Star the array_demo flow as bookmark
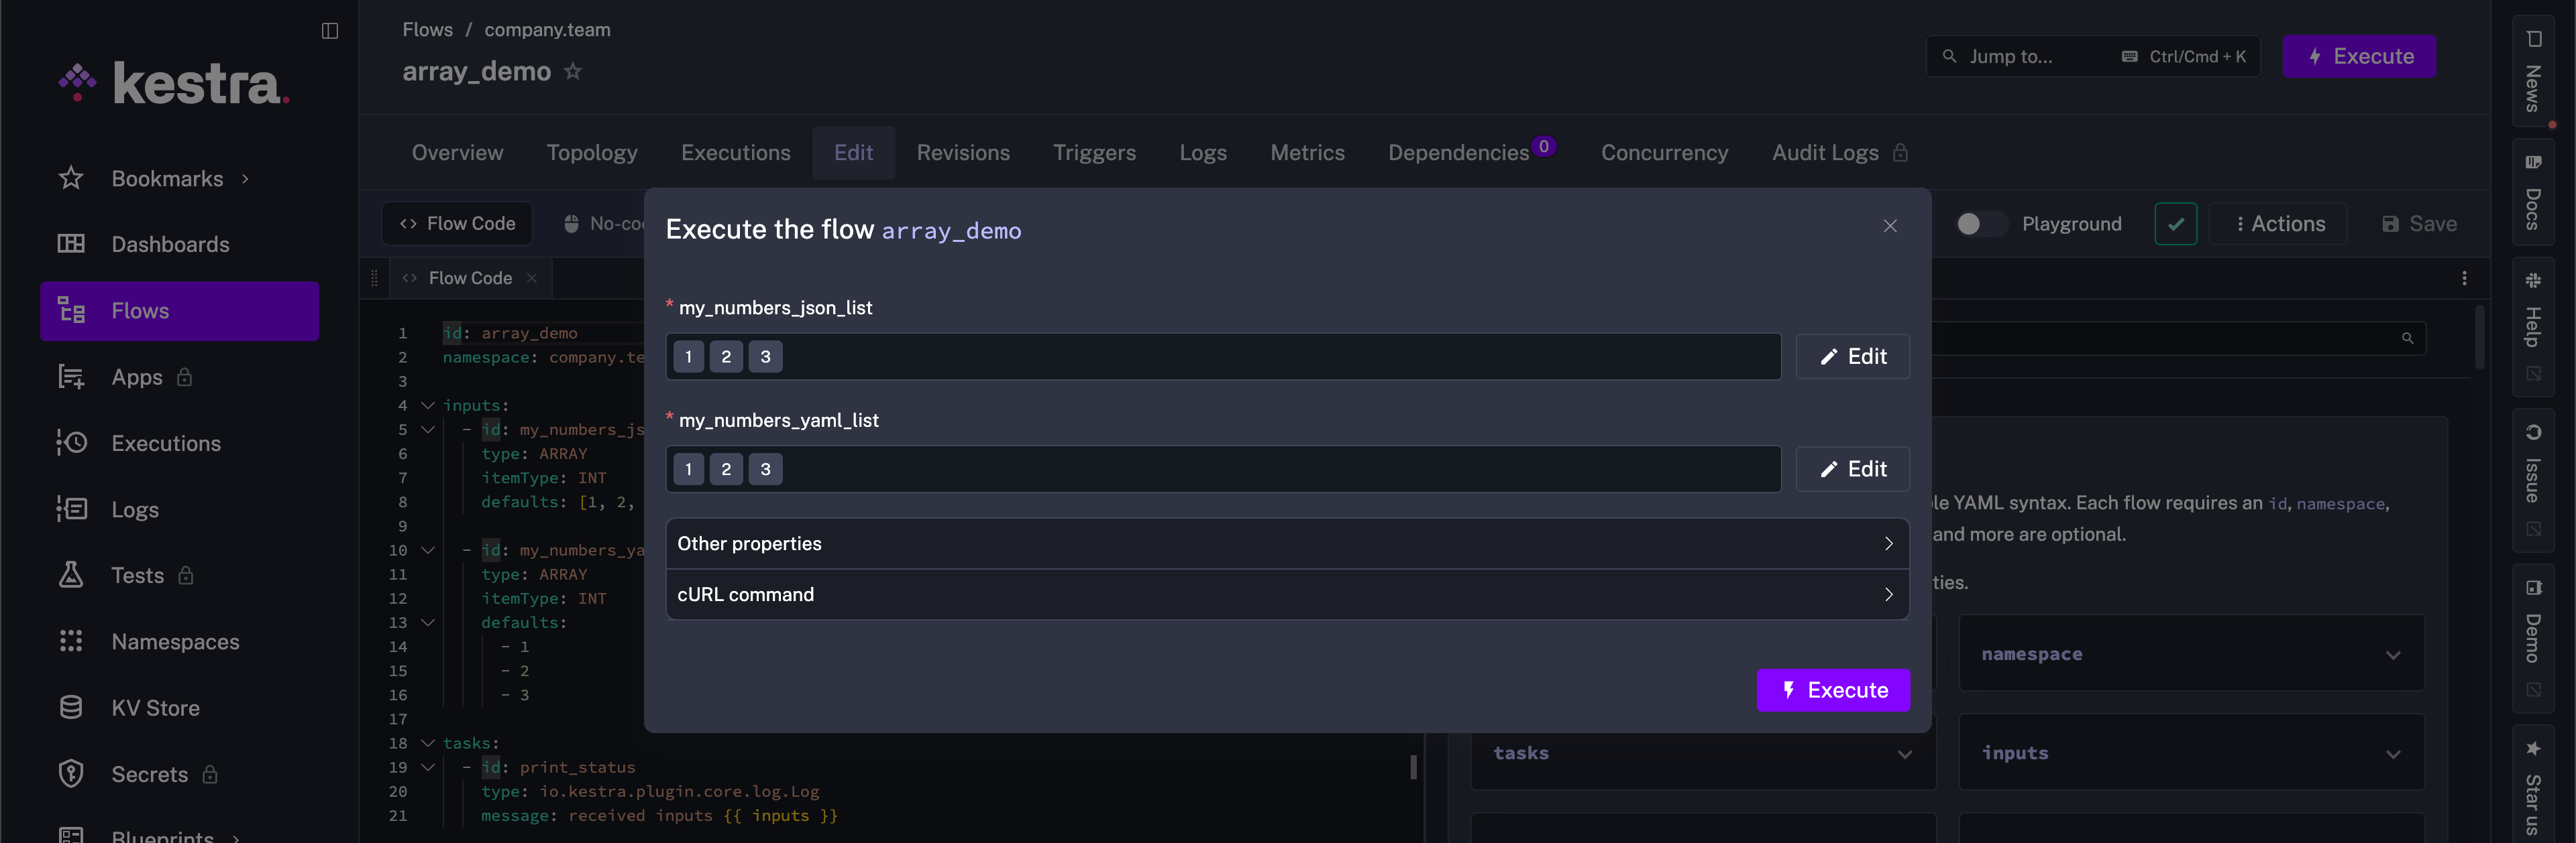The image size is (2576, 843). coord(573,72)
